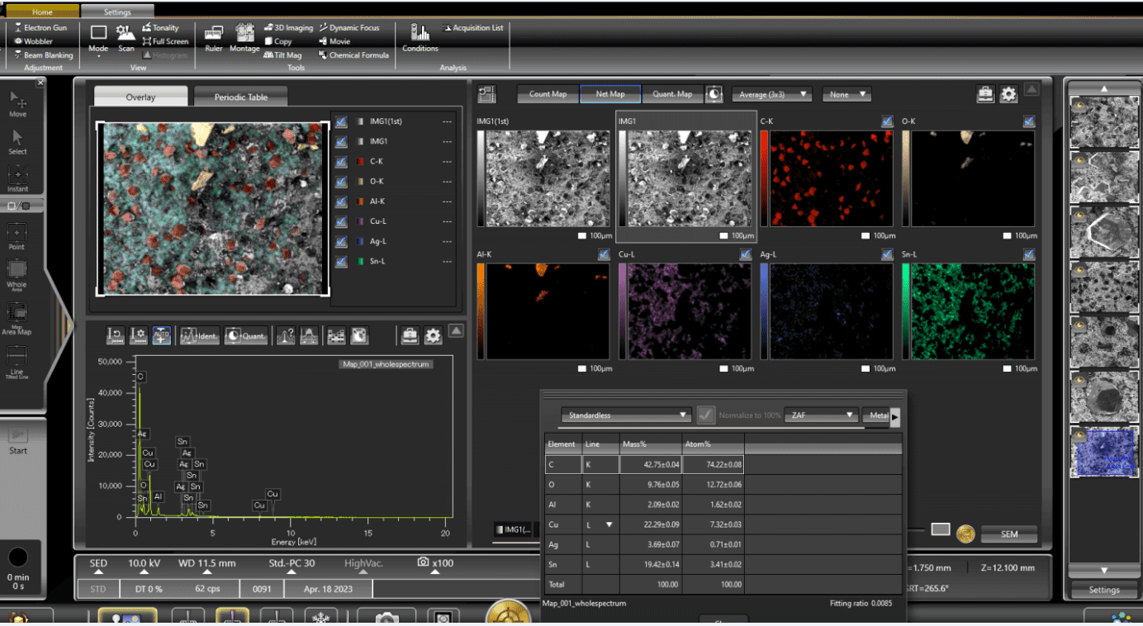Disable the Cu-L element map checkbox
Viewport: 1143px width, 626px height.
pos(746,255)
